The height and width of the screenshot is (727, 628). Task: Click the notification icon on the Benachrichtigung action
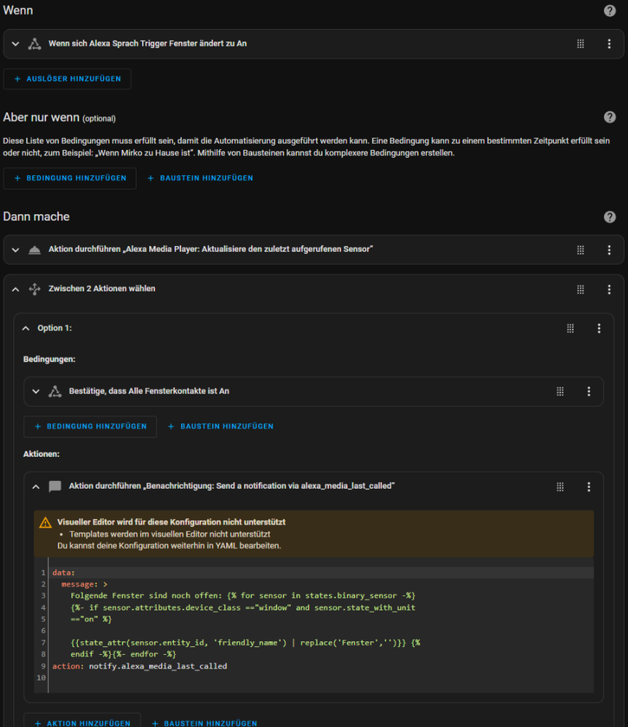[x=55, y=486]
